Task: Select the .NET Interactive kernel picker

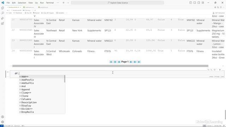Action: coord(219,13)
